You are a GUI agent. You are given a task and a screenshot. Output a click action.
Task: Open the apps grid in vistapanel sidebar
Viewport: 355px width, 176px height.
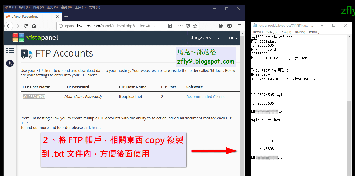10,51
